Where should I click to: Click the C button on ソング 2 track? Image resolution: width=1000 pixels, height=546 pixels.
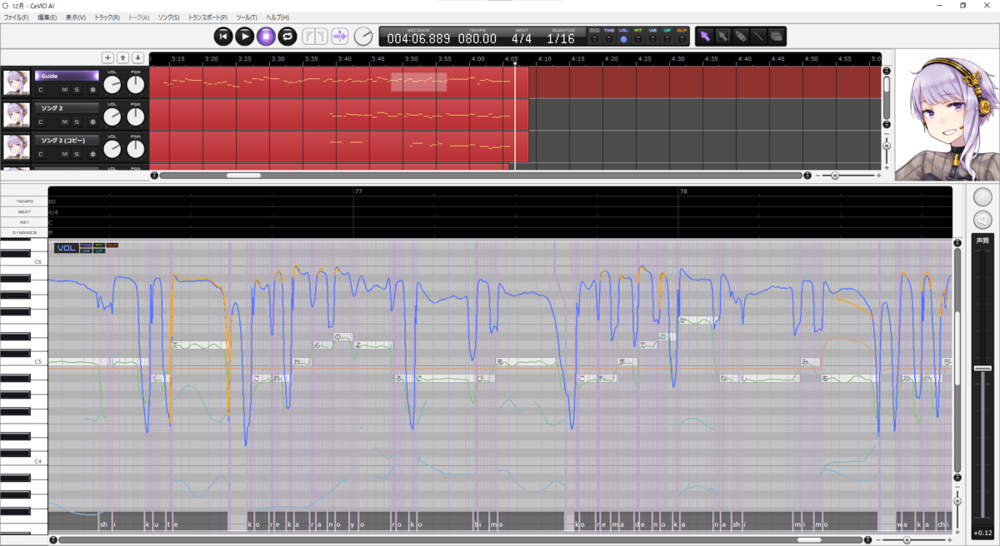point(41,122)
